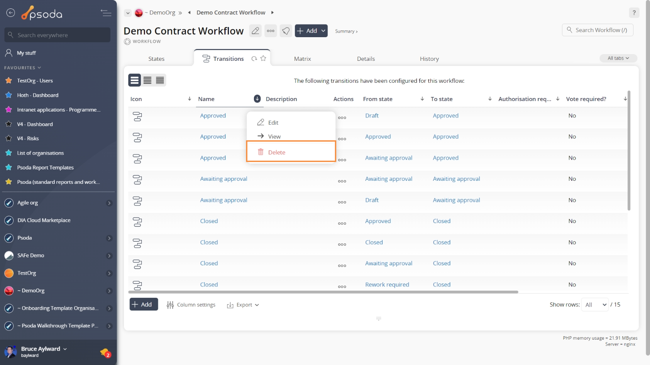650x365 pixels.
Task: Click the Search everywhere field
Action: 58,35
